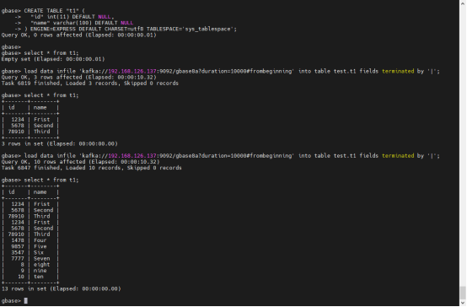Click the id value '10' beside 'ten'
The image size is (467, 307).
21,277
